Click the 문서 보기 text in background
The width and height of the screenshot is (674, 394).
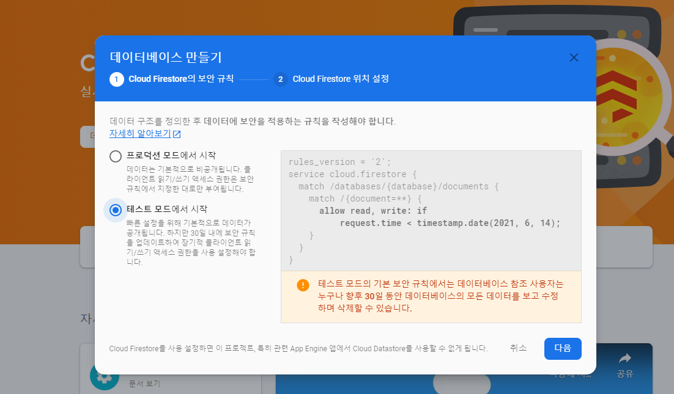pyautogui.click(x=144, y=383)
